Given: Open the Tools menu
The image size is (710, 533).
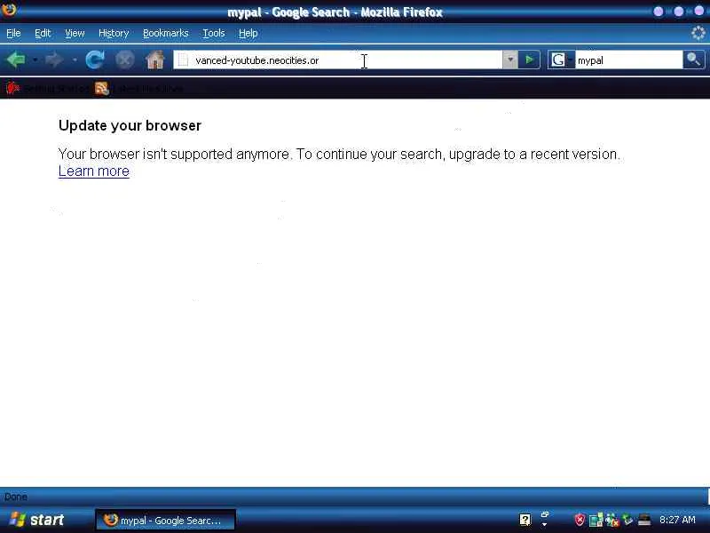Looking at the screenshot, I should coord(214,33).
